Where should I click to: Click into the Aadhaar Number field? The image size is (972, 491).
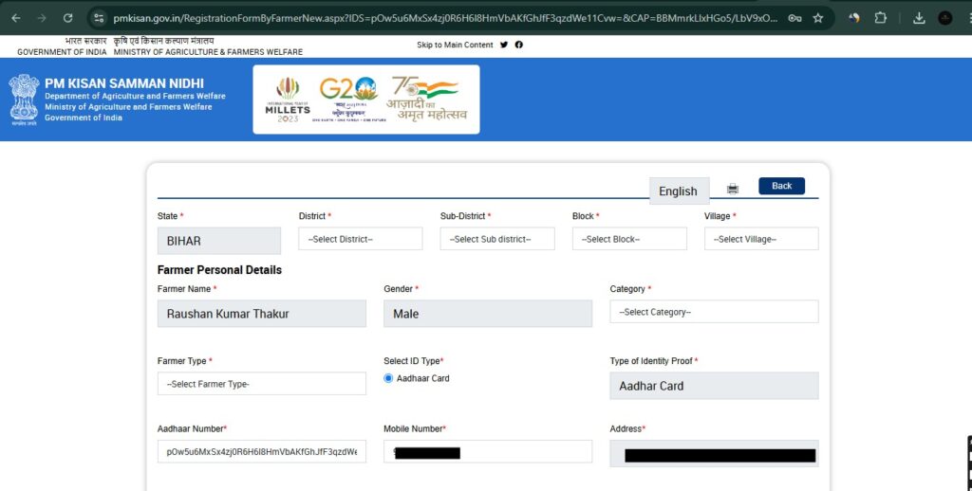[x=261, y=452]
